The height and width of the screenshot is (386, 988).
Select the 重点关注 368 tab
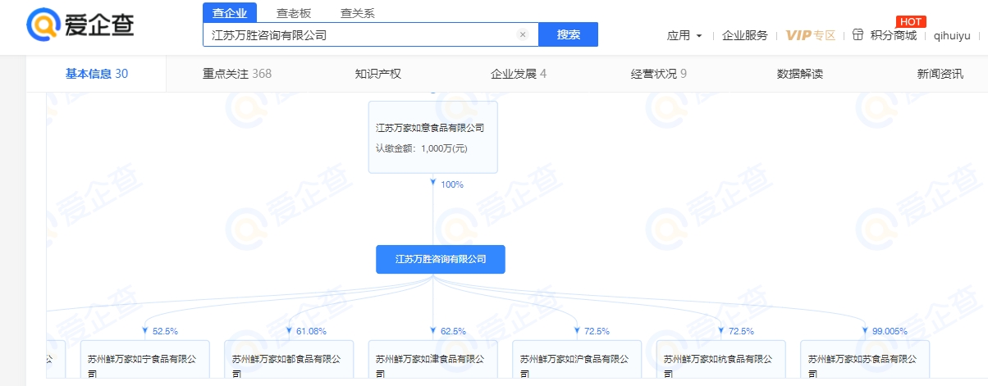tap(237, 74)
